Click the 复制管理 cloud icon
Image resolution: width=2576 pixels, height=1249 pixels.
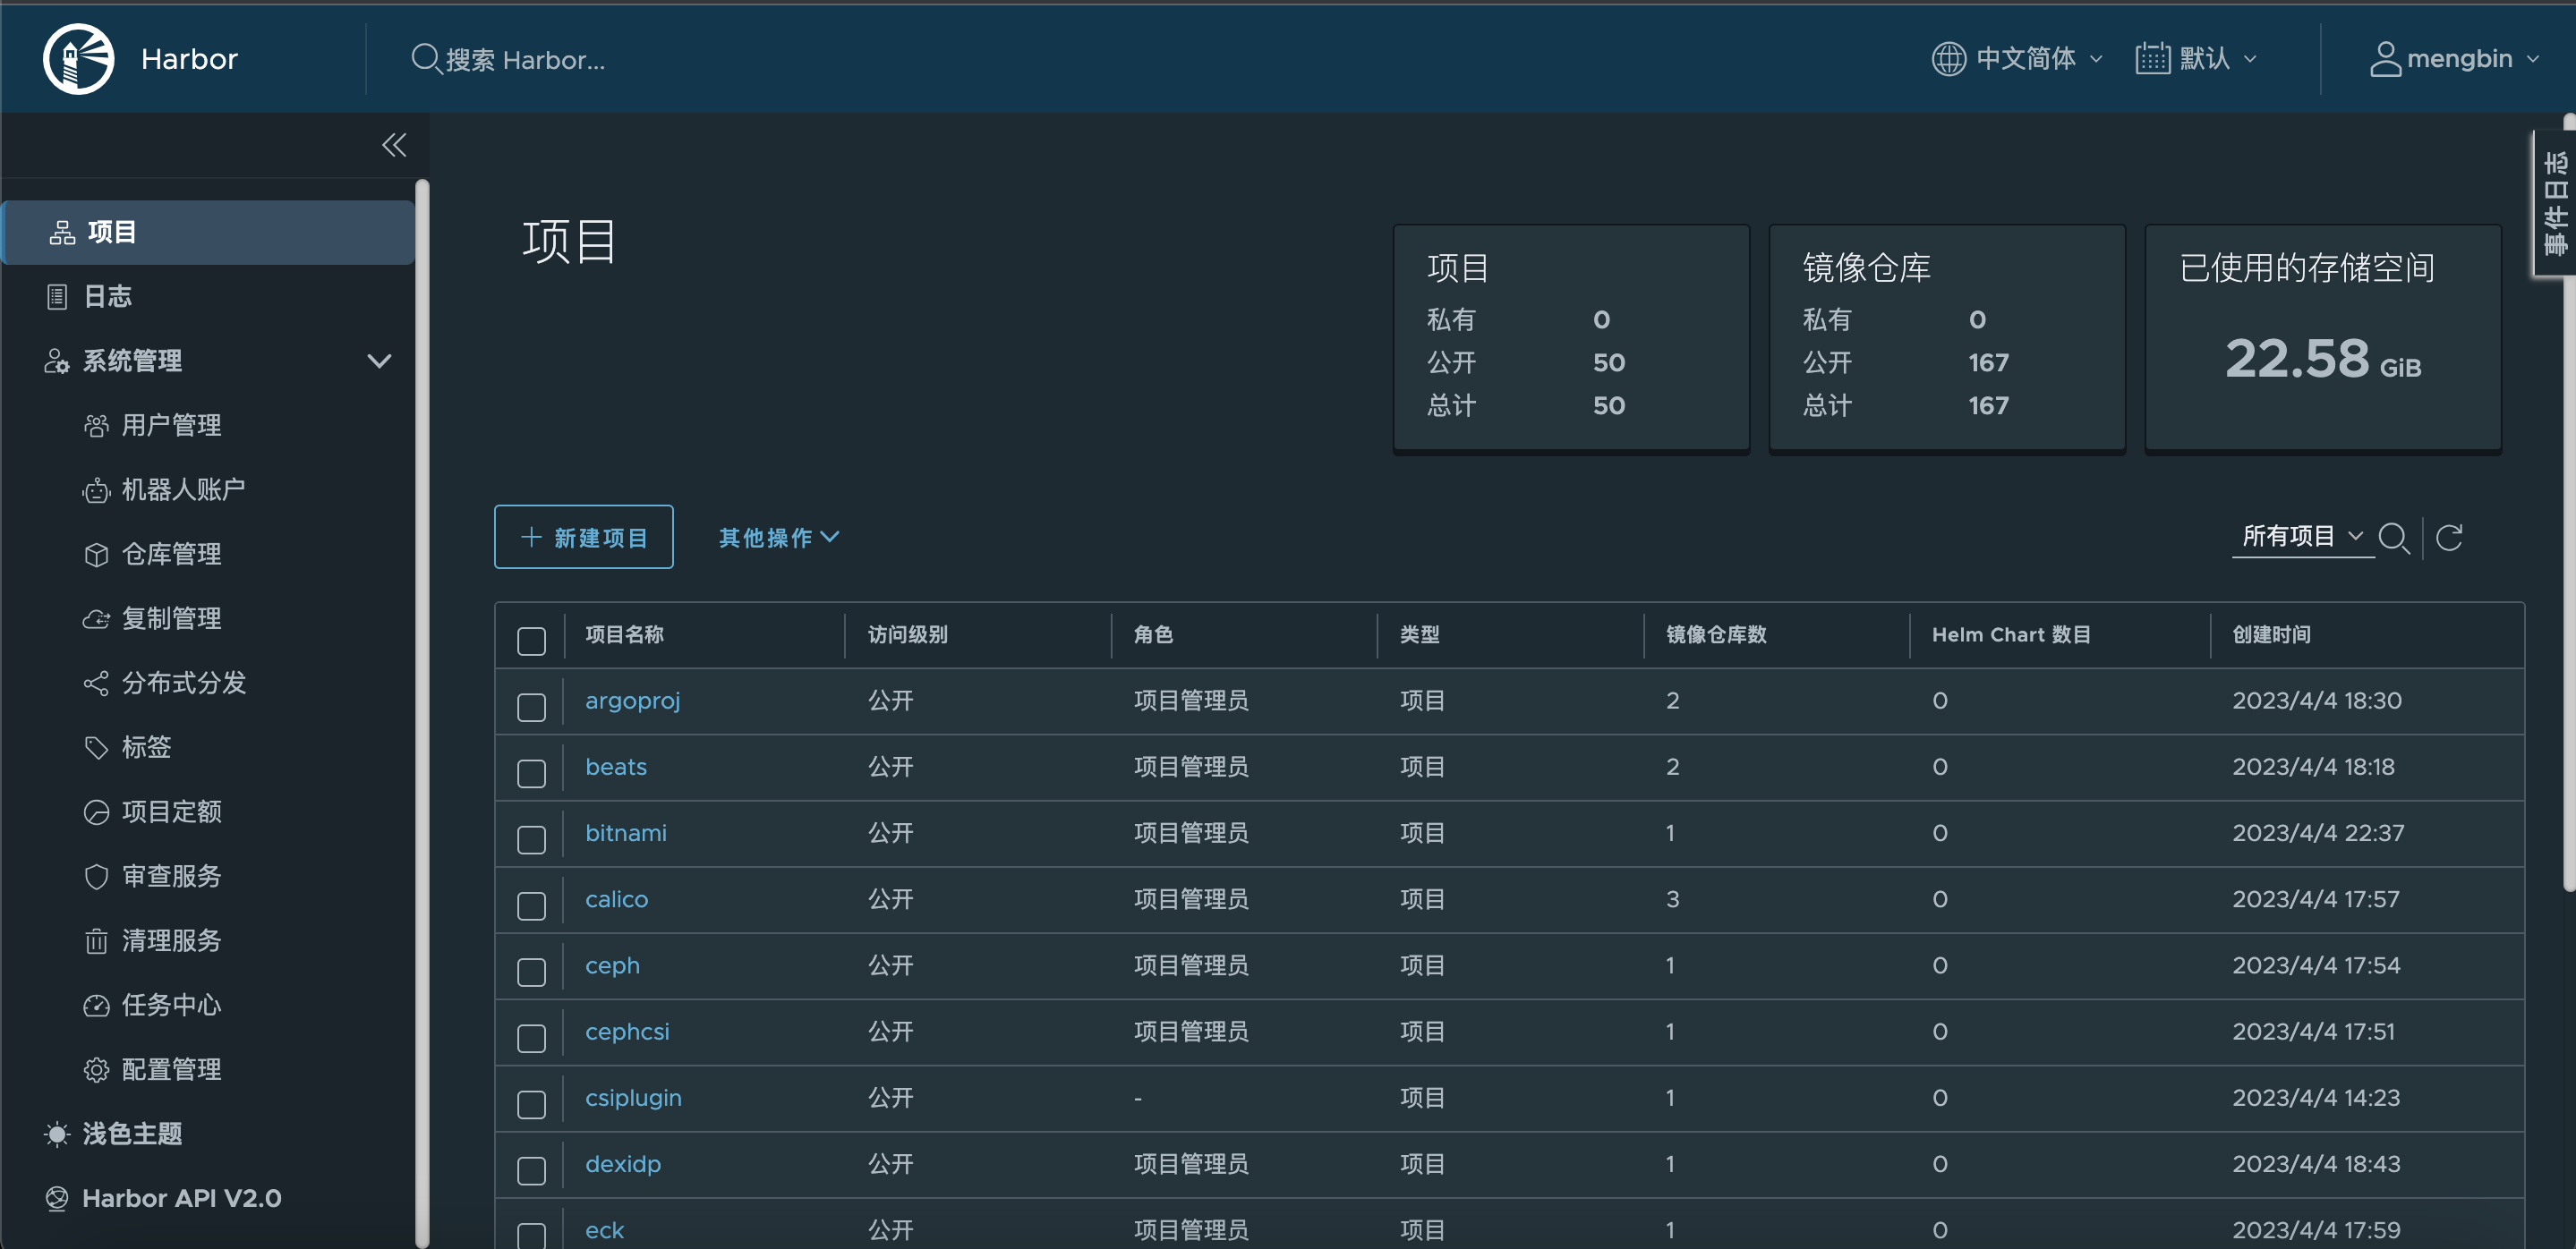coord(96,619)
